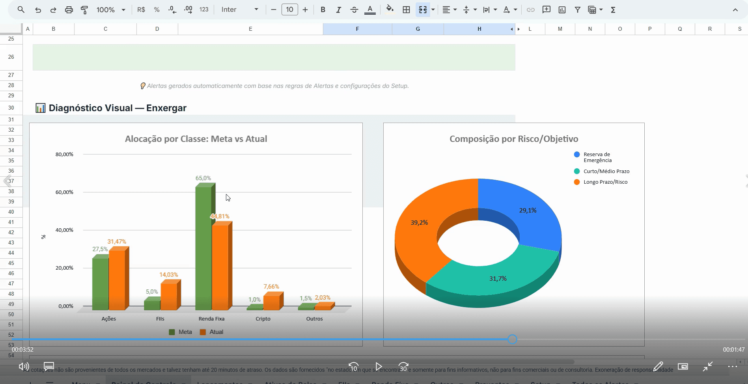This screenshot has width=748, height=384.
Task: Choose text color with the underlined A
Action: (370, 10)
